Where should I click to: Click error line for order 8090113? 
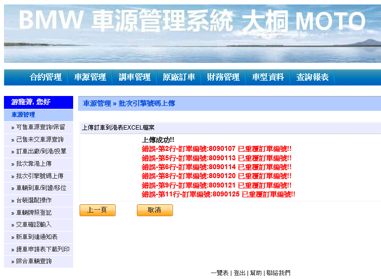[x=216, y=158]
